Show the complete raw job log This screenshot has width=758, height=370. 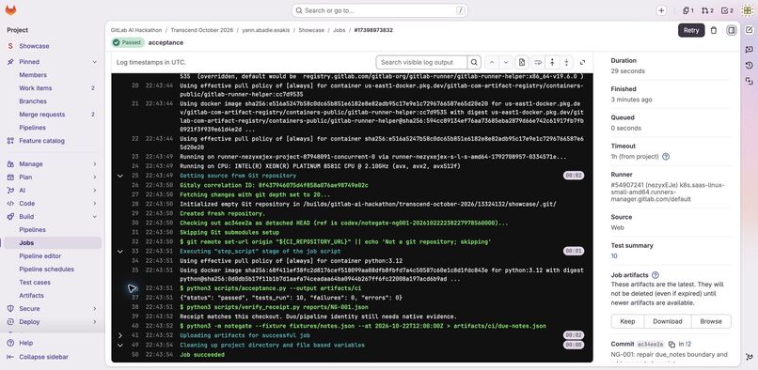point(522,62)
